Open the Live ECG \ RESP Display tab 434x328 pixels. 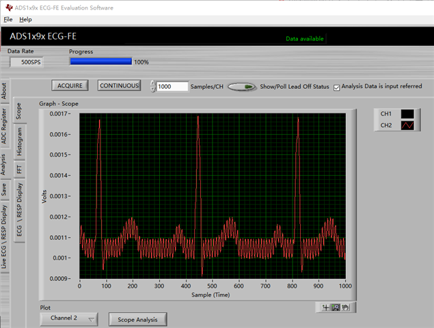pyautogui.click(x=4, y=237)
